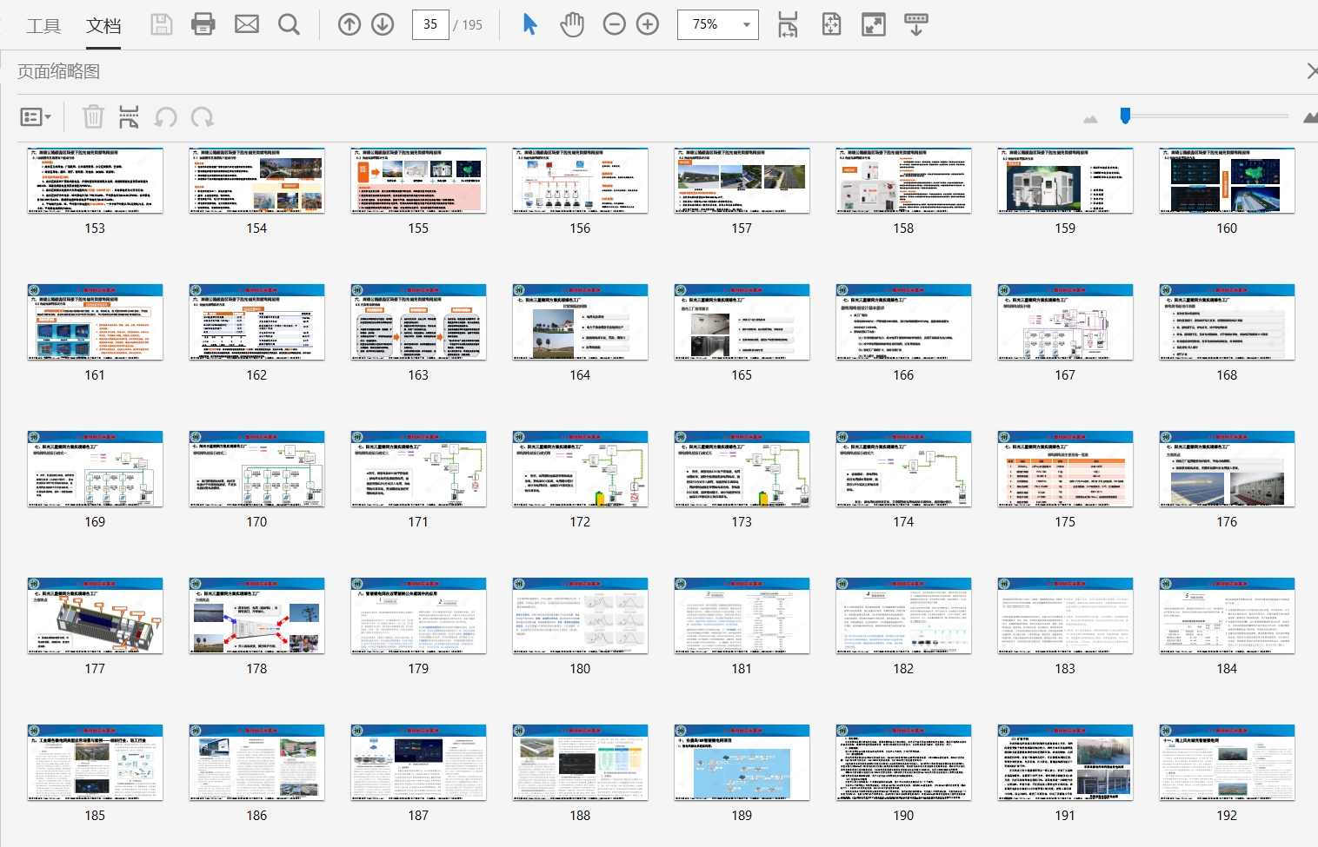1318x847 pixels.
Task: Pick page thumbnail 191
Action: click(x=1065, y=763)
